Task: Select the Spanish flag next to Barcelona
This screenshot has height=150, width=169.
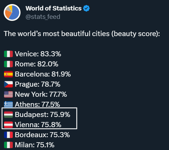Action: pyautogui.click(x=8, y=74)
